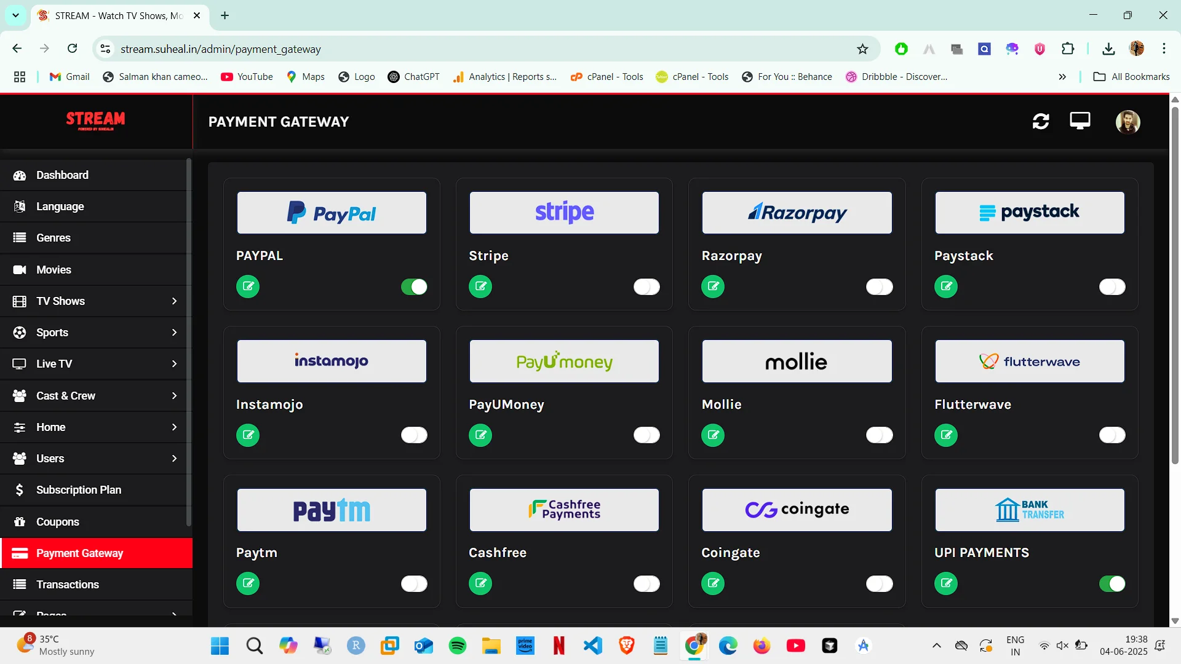The width and height of the screenshot is (1181, 664).
Task: Open the Gmail bookmark
Action: click(x=70, y=77)
